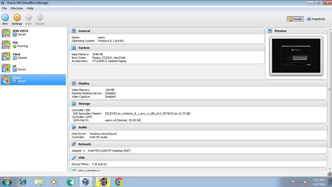Switch to the Details view

295,19
